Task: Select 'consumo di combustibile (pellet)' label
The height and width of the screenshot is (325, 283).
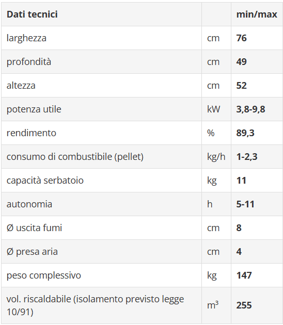Action: [x=75, y=157]
